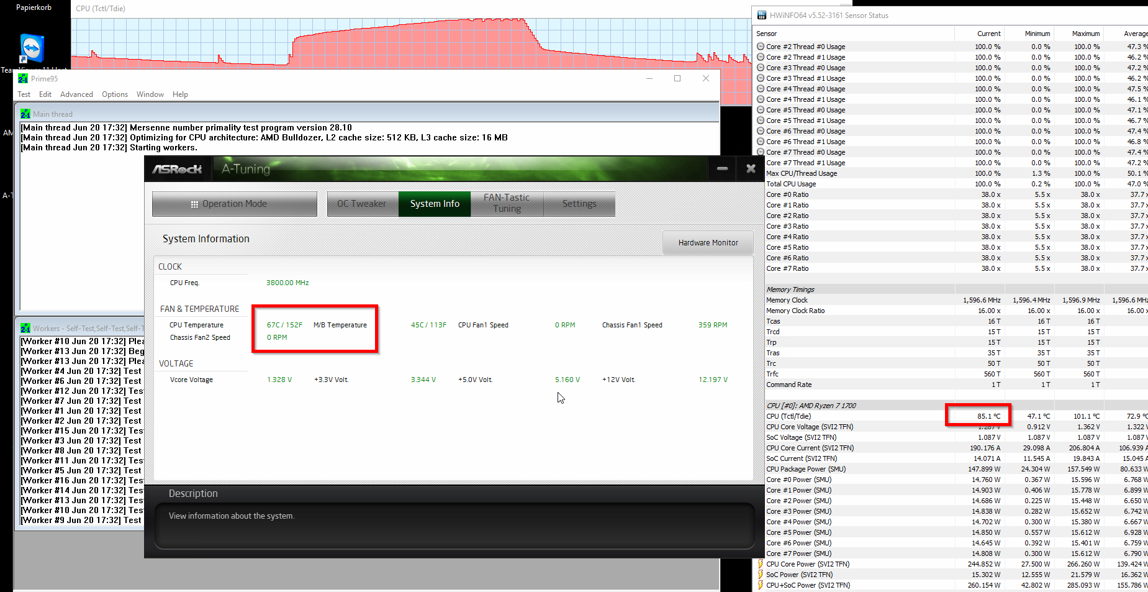The height and width of the screenshot is (592, 1148).
Task: Click the 359 RPM Chassis Fan1 Speed value
Action: click(x=713, y=325)
